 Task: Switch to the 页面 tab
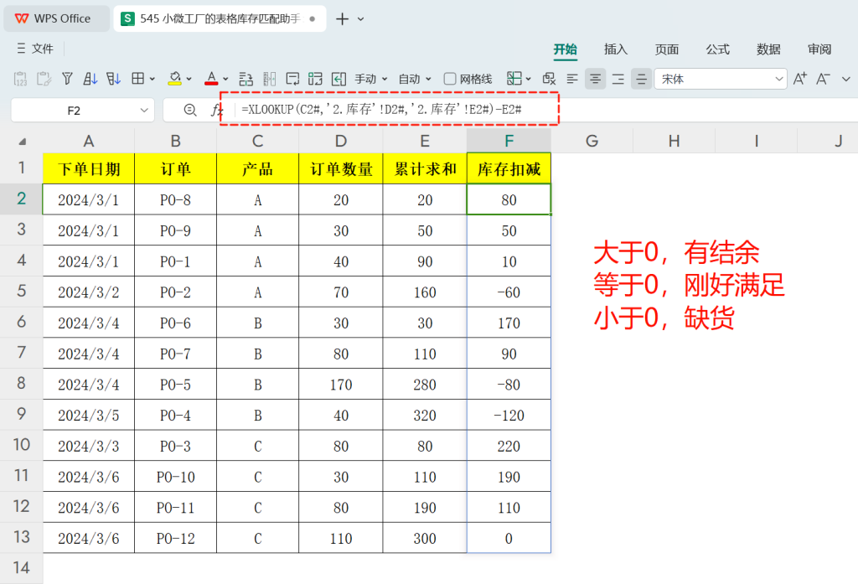(666, 49)
